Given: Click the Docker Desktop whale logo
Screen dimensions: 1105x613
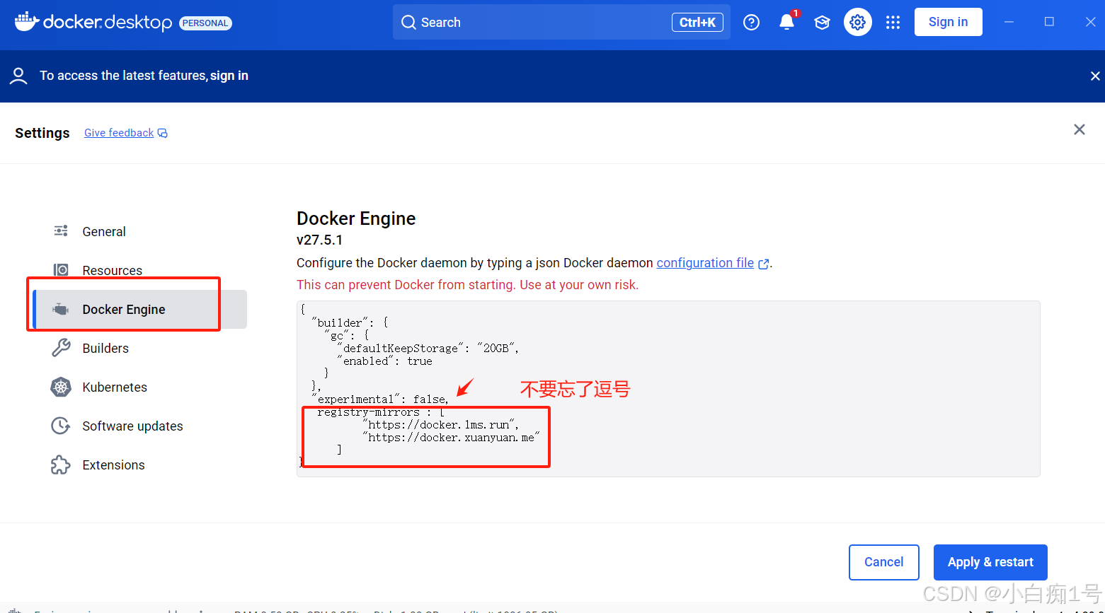Looking at the screenshot, I should point(27,22).
